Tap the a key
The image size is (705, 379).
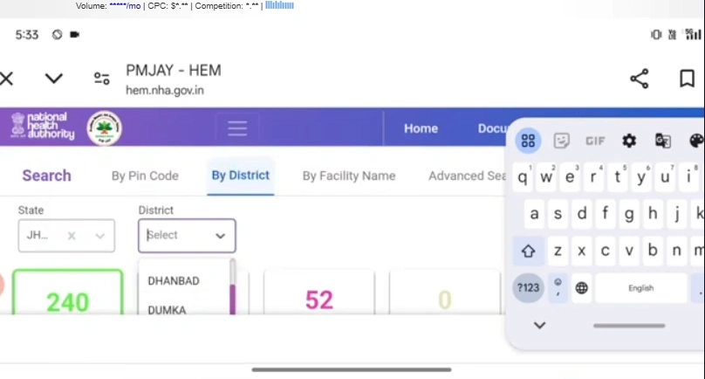point(534,214)
